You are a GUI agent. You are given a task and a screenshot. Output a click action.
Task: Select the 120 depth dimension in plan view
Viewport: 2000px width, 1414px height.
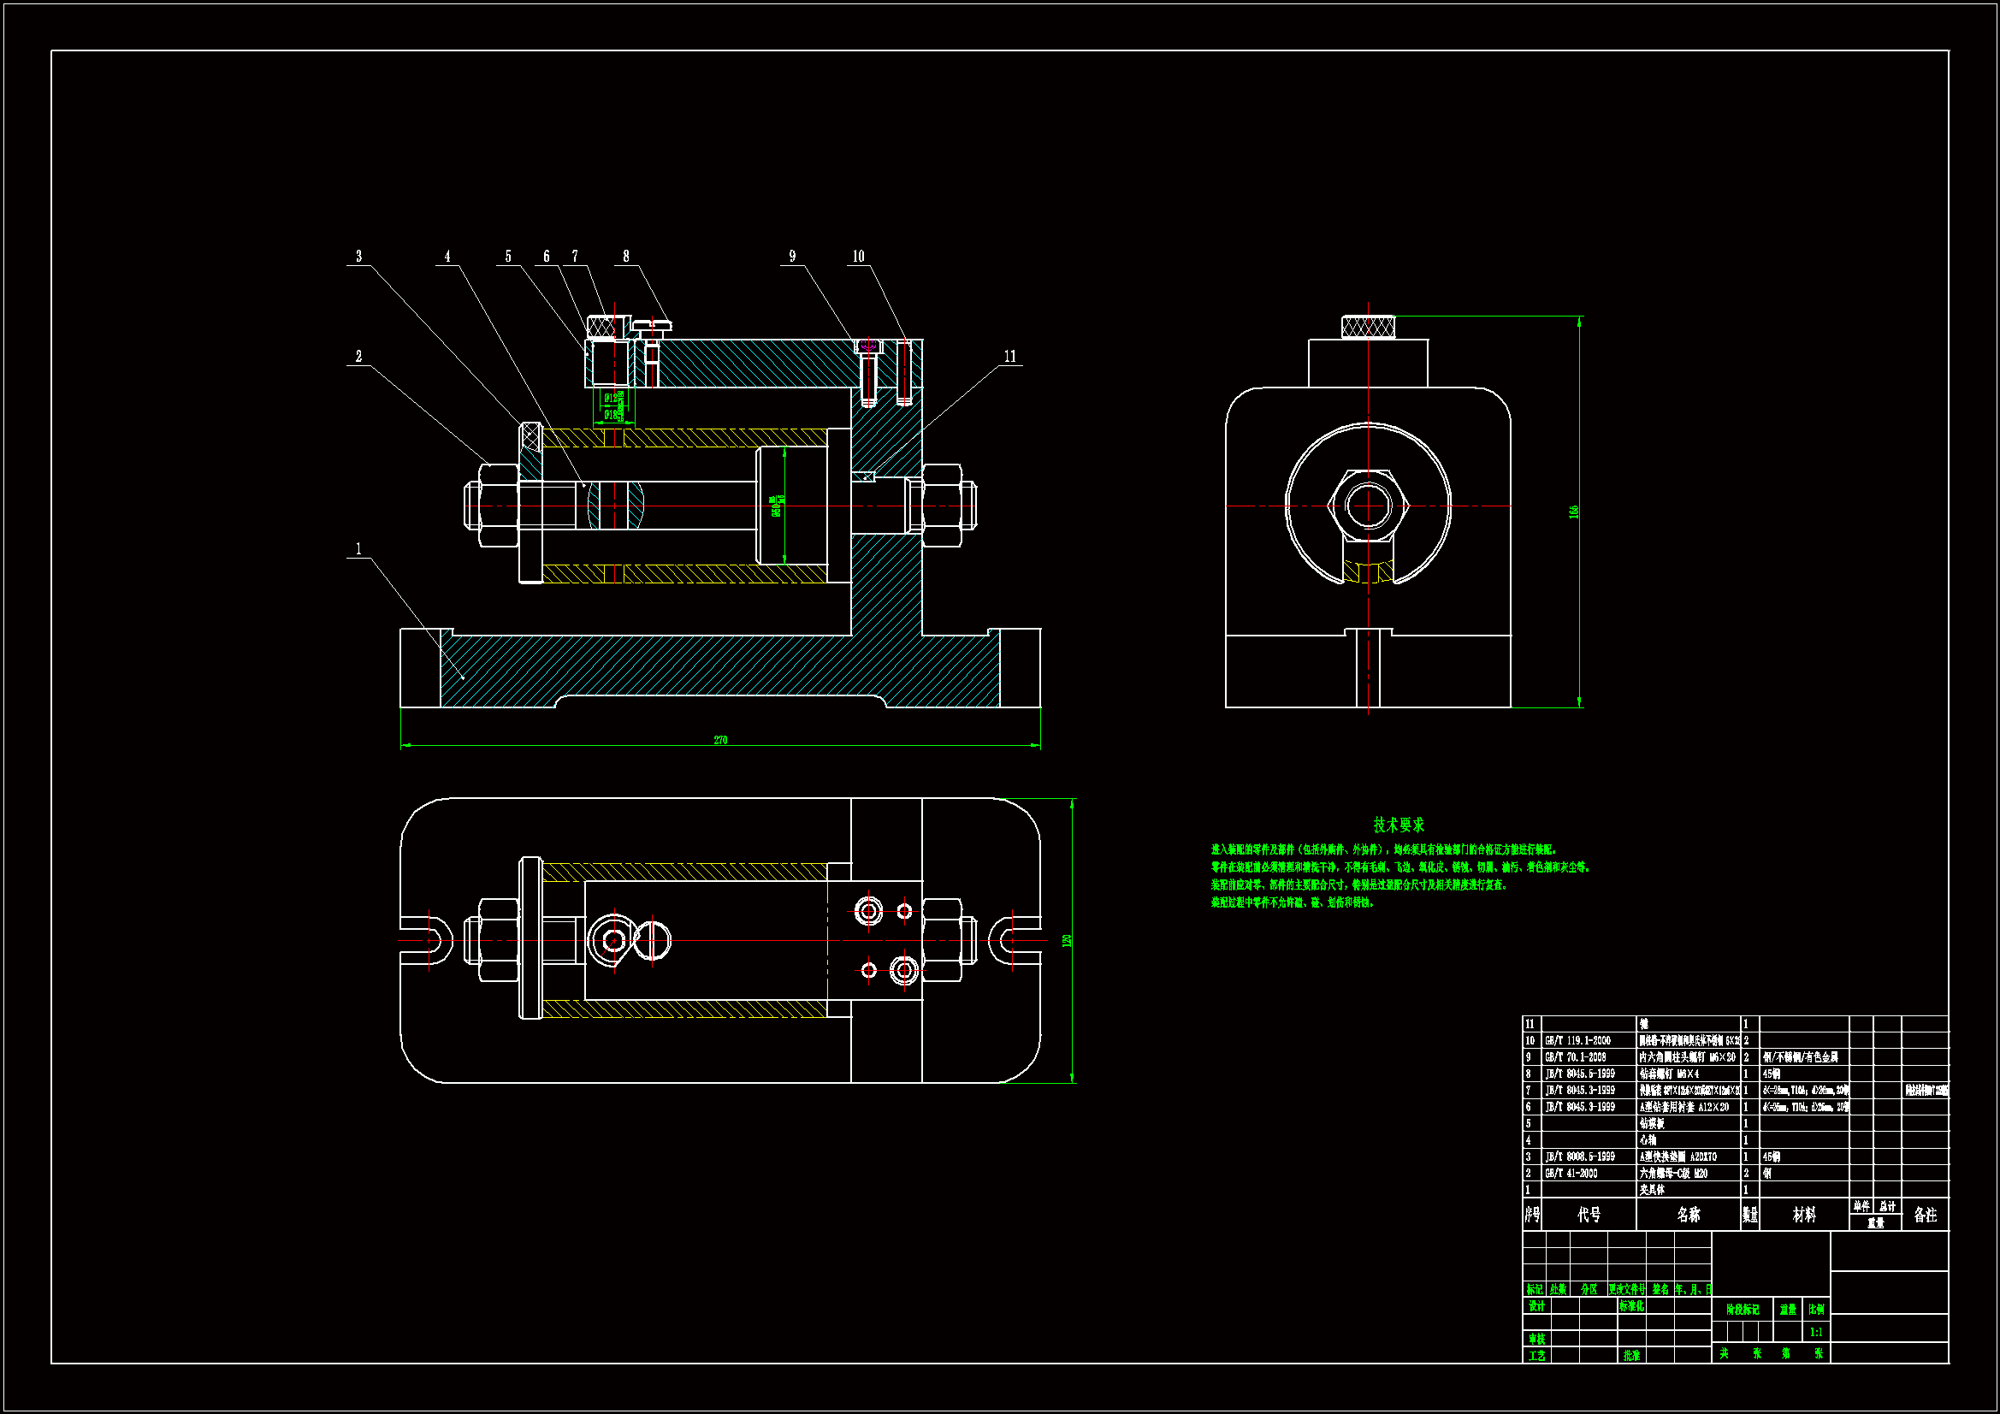point(1066,941)
